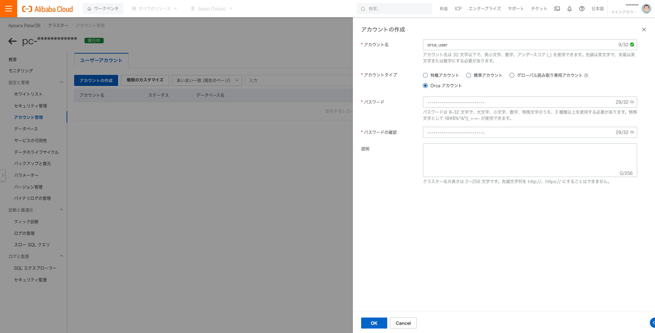Open 権限のカスタマイズ settings
Screen dimensions: 655x333
[145, 80]
